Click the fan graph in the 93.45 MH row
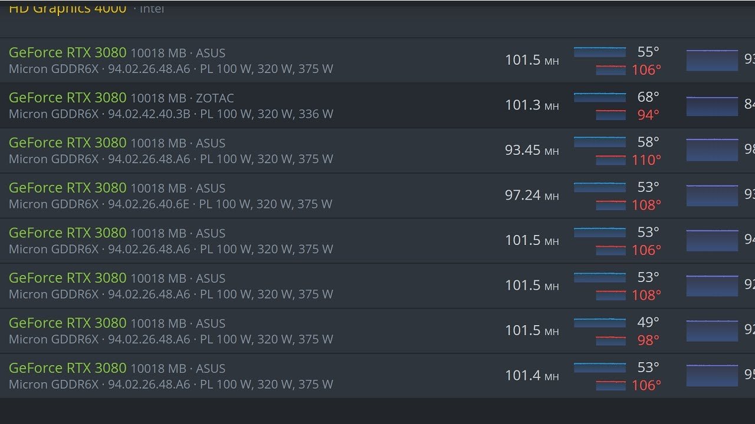This screenshot has width=755, height=424. pos(712,150)
